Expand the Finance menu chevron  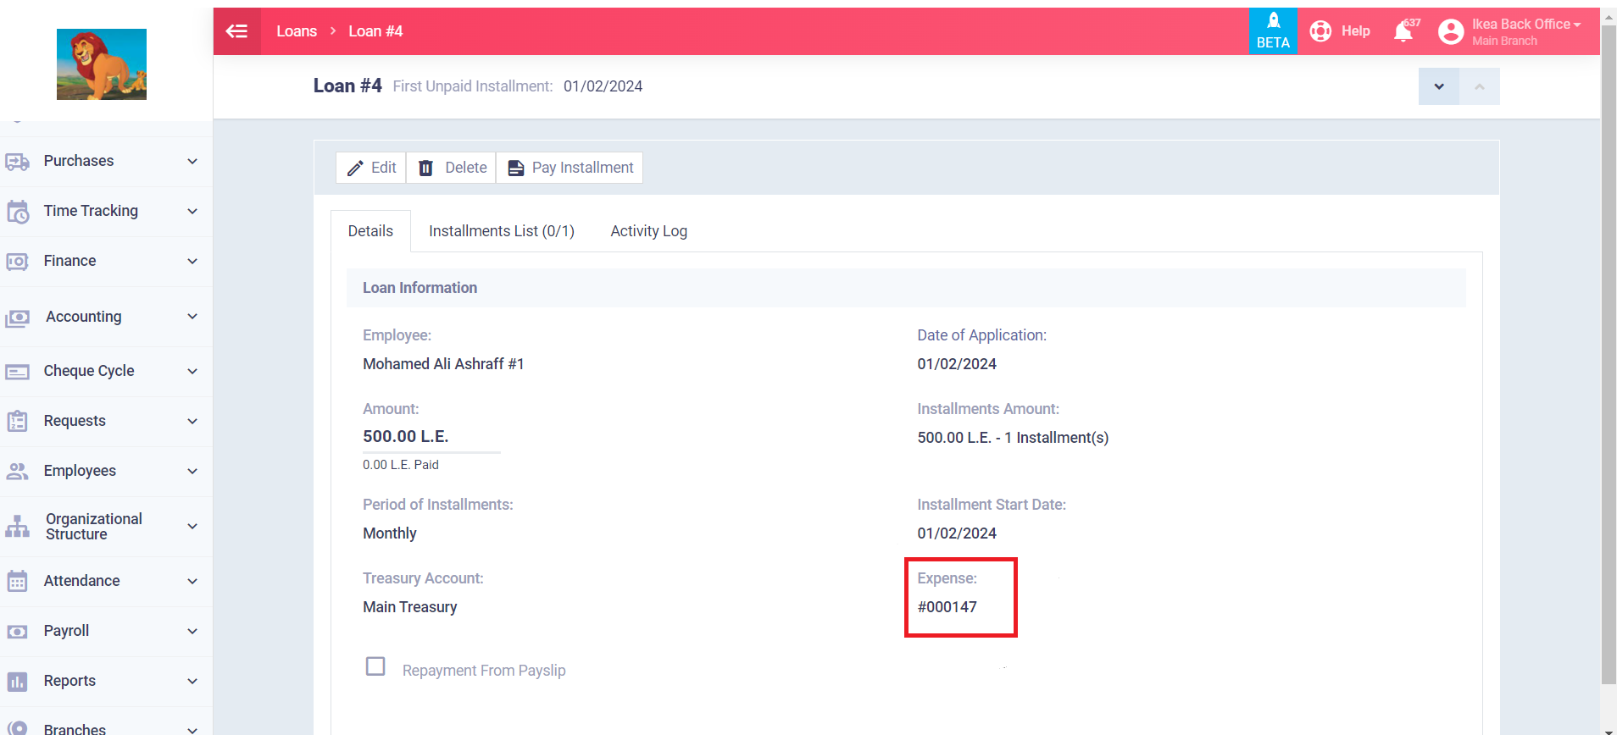pos(192,262)
